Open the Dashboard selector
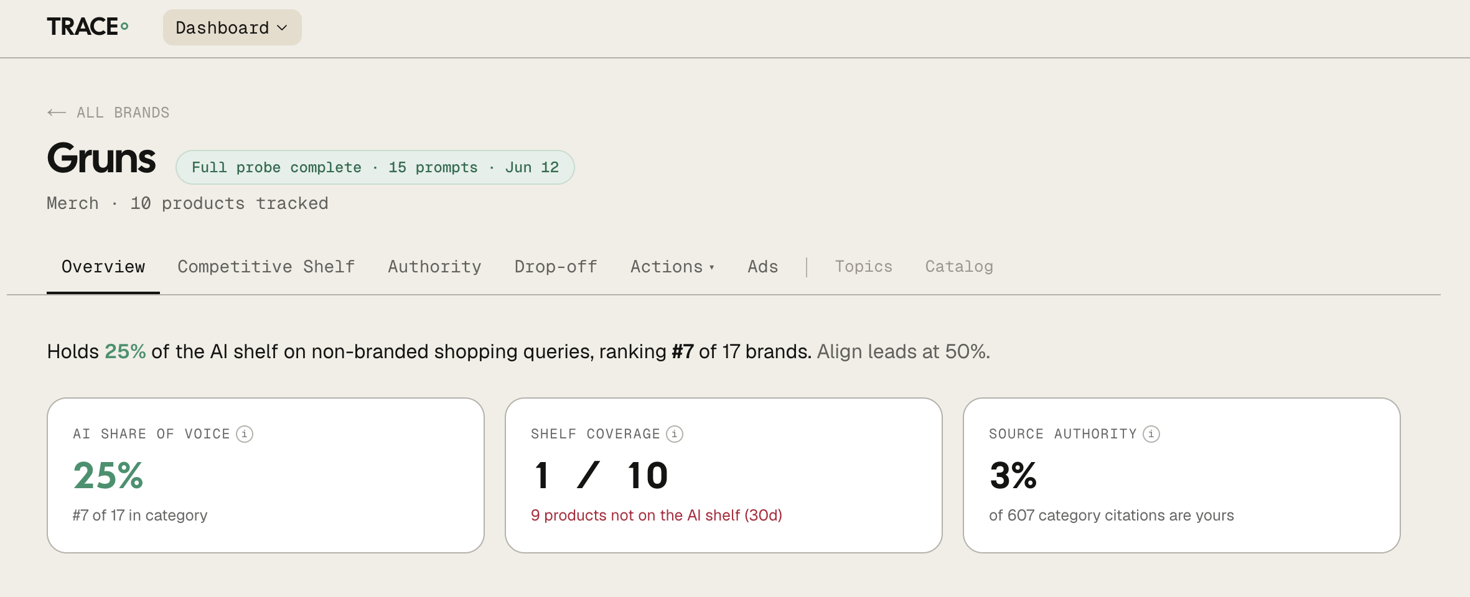 pyautogui.click(x=232, y=27)
